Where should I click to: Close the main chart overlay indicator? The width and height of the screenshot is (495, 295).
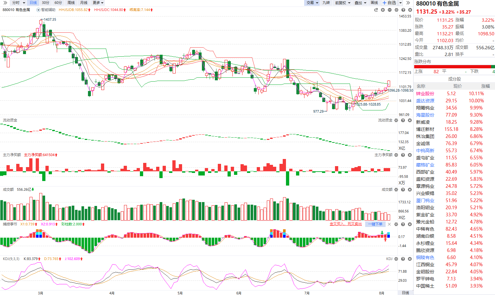tap(410, 10)
